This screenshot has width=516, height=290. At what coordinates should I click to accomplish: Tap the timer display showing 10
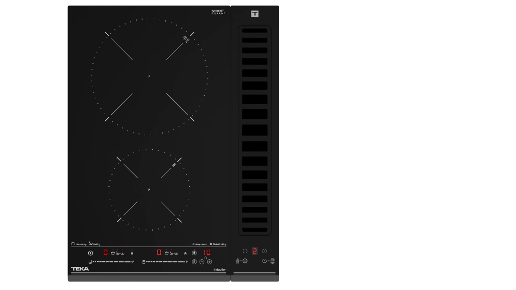point(207,252)
